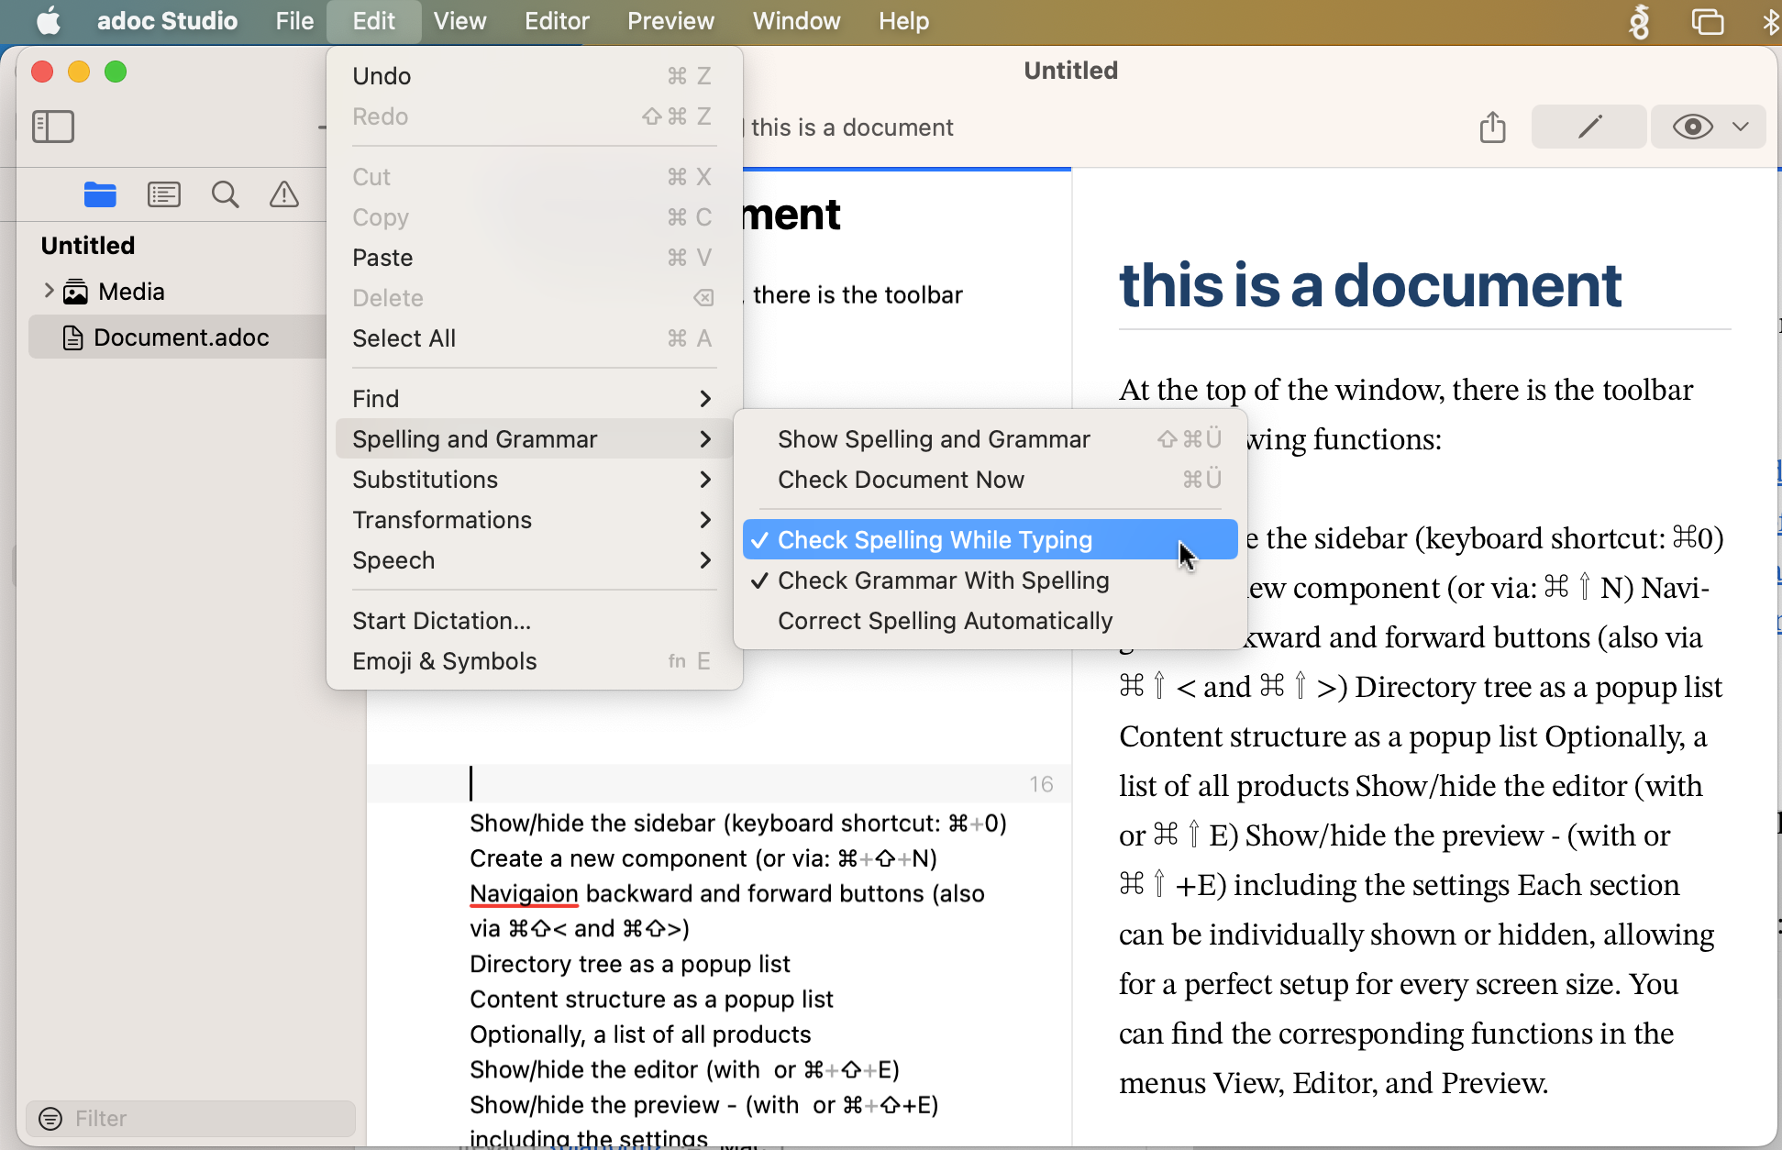Open the project files folder tab

coord(100,194)
